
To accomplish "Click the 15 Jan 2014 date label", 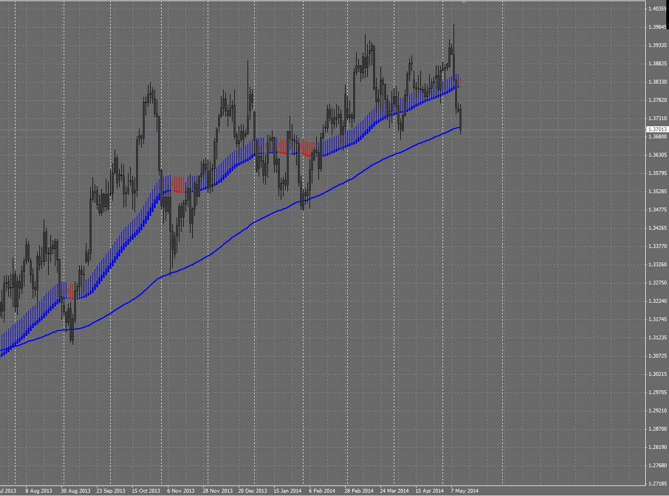I will tap(289, 491).
